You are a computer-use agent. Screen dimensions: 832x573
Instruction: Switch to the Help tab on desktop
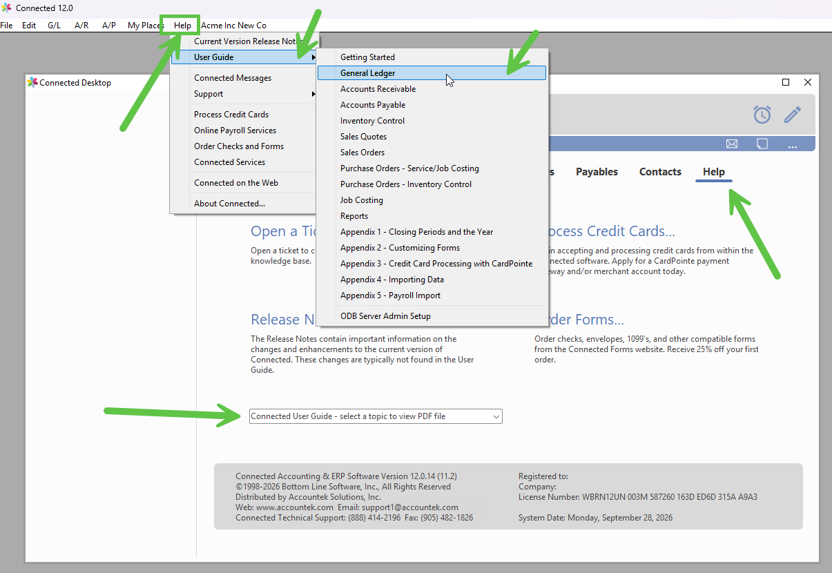coord(714,172)
